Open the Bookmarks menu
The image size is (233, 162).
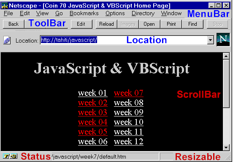tap(84, 13)
